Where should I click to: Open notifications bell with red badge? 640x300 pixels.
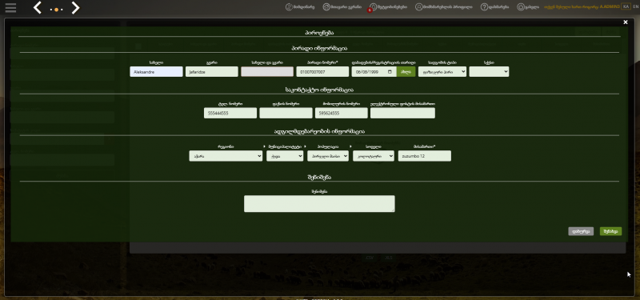[x=372, y=7]
